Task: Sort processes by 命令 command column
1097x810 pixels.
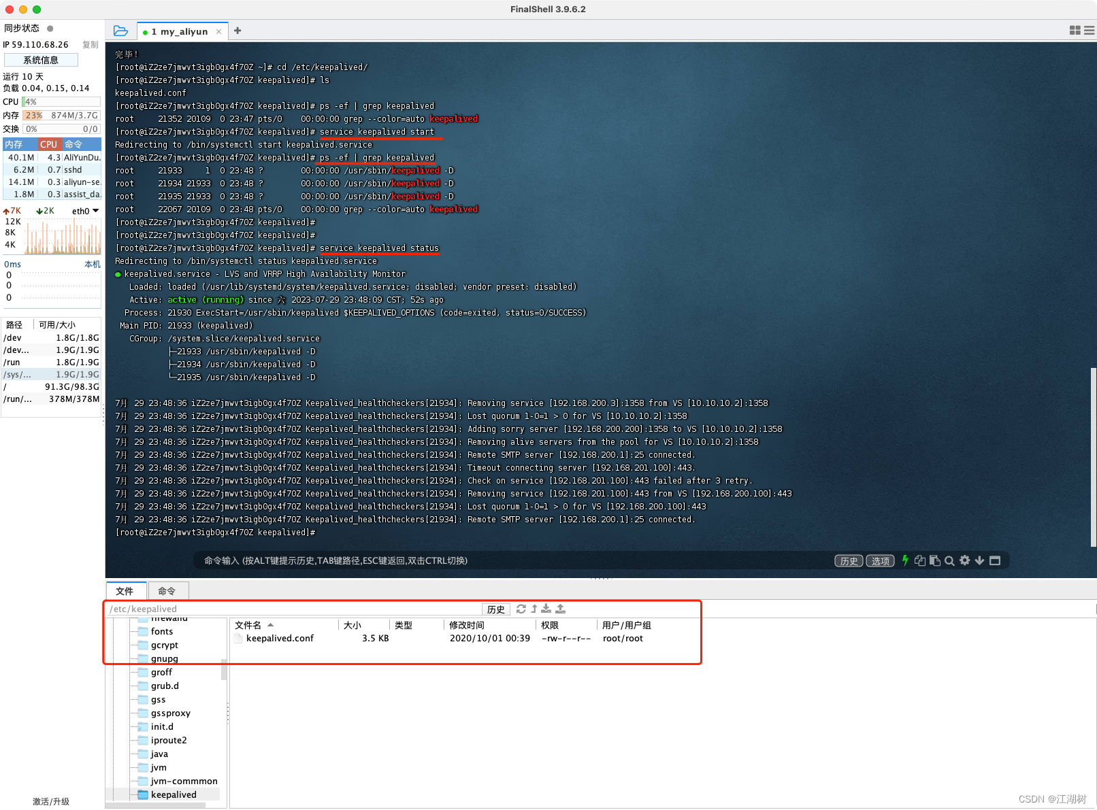Action: pyautogui.click(x=82, y=144)
